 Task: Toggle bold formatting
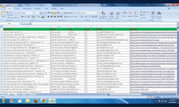22,17
